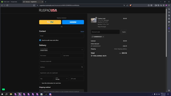
Task: Open the State dropdown showing Florida
Action: point(61,79)
